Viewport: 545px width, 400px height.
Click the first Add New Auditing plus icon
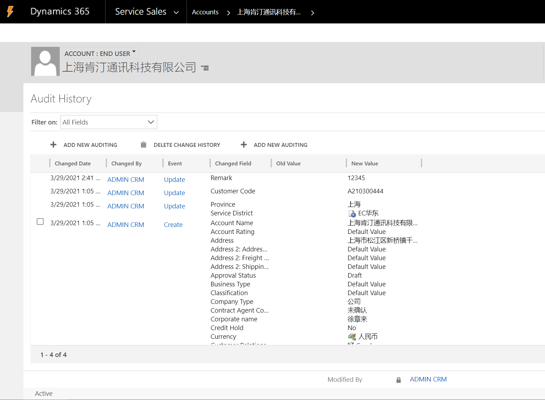(x=53, y=145)
